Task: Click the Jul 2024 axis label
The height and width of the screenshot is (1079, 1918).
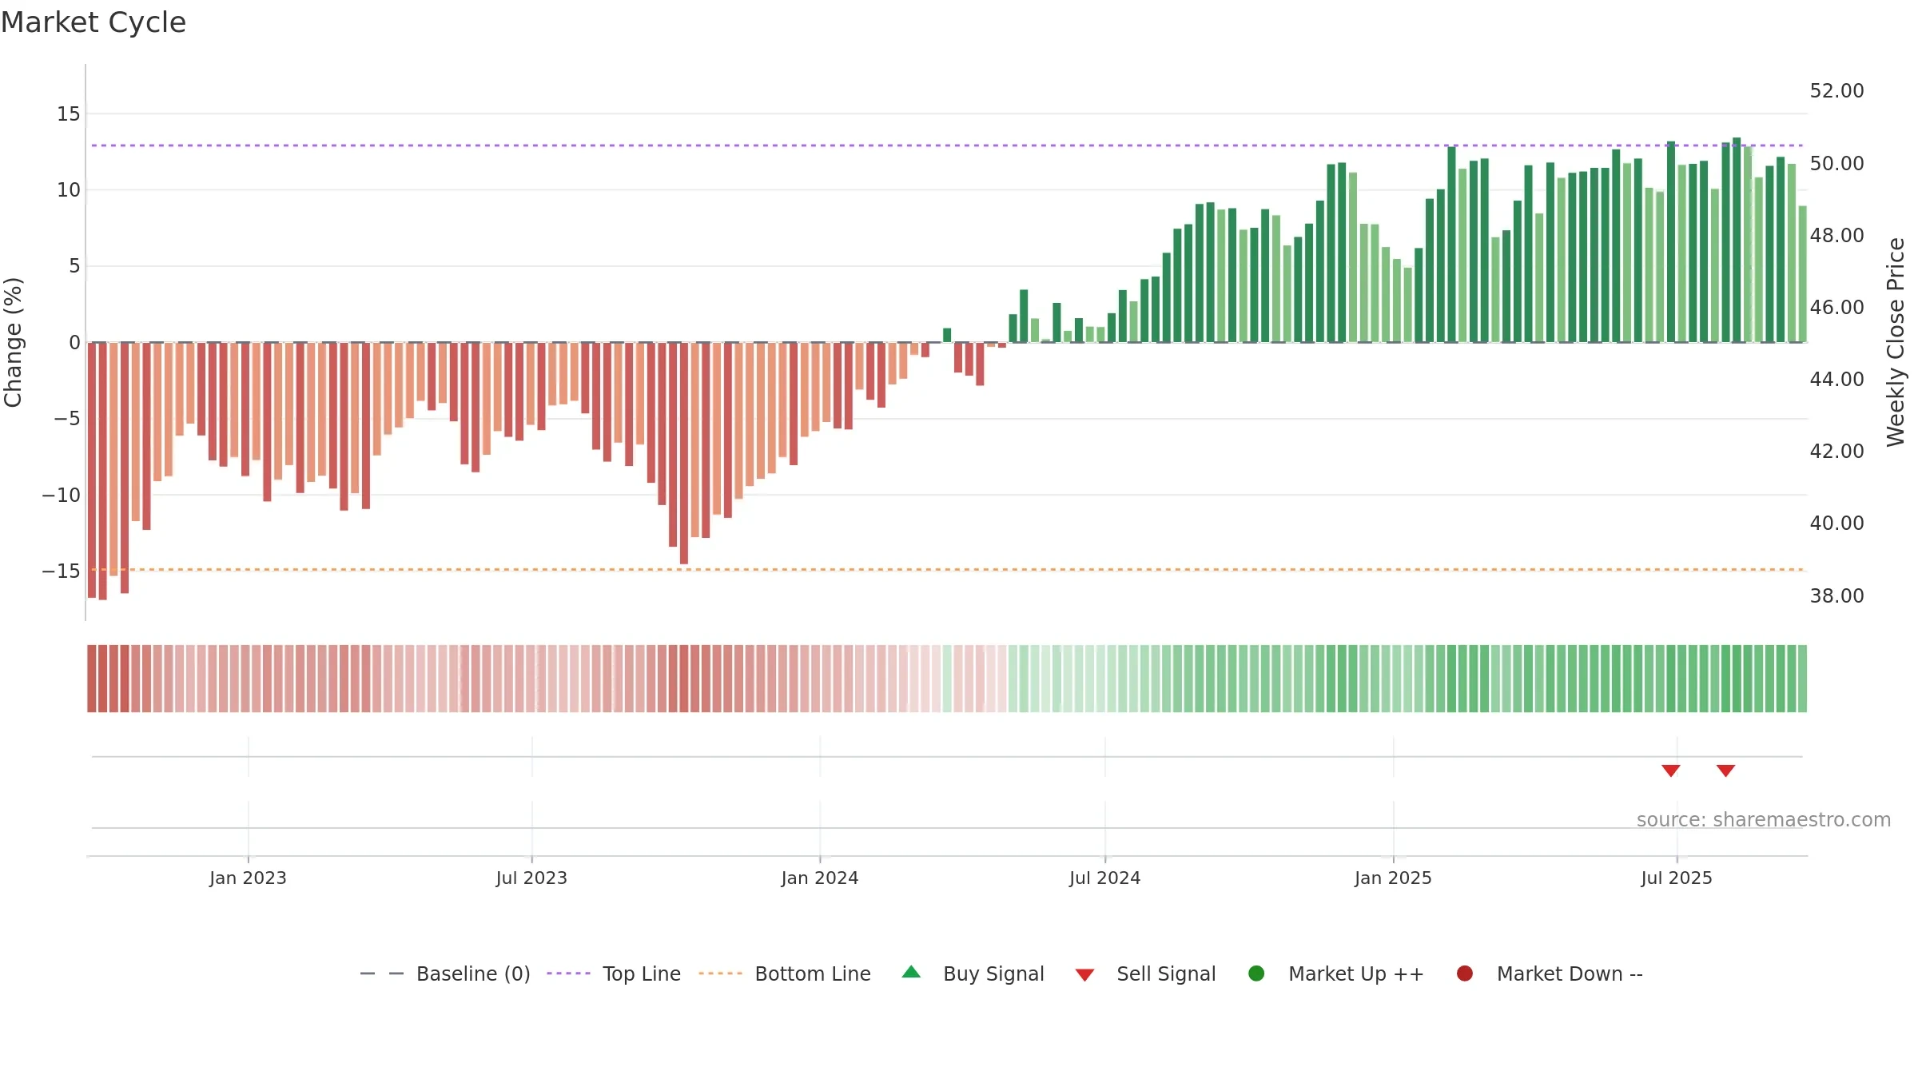Action: click(1105, 878)
